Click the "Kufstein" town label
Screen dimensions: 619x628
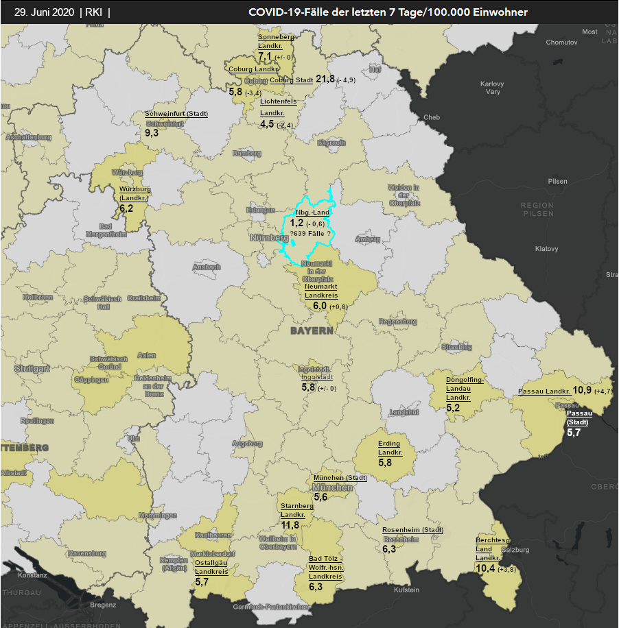(x=406, y=590)
